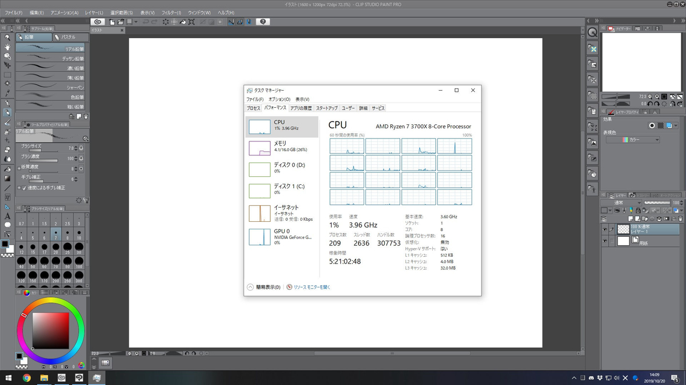Open layer color dropdown arrow in Layer Property
The height and width of the screenshot is (385, 686).
point(676,125)
